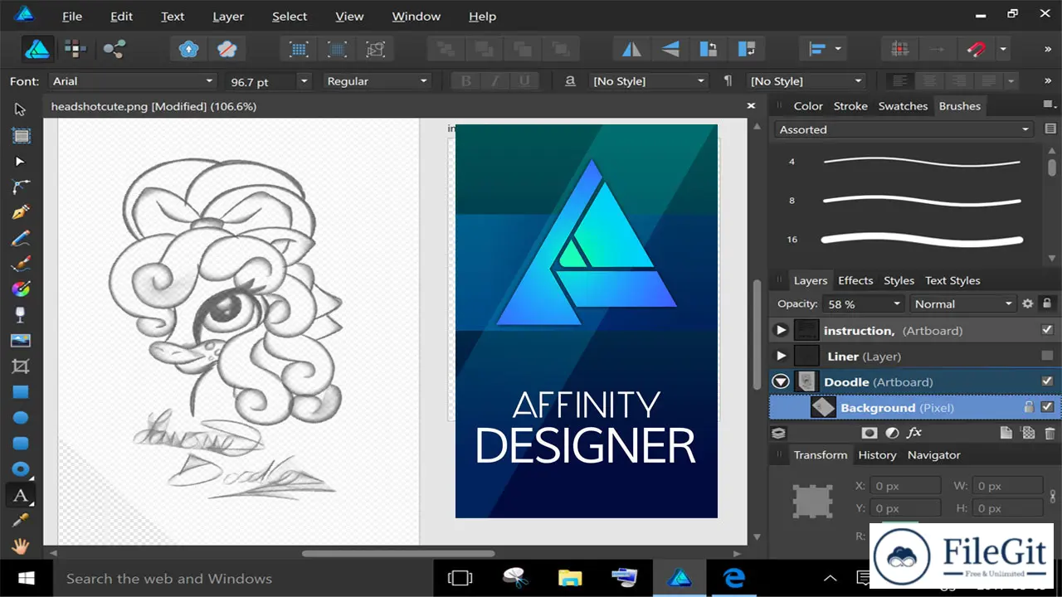
Task: Select the Node tool
Action: (21, 161)
